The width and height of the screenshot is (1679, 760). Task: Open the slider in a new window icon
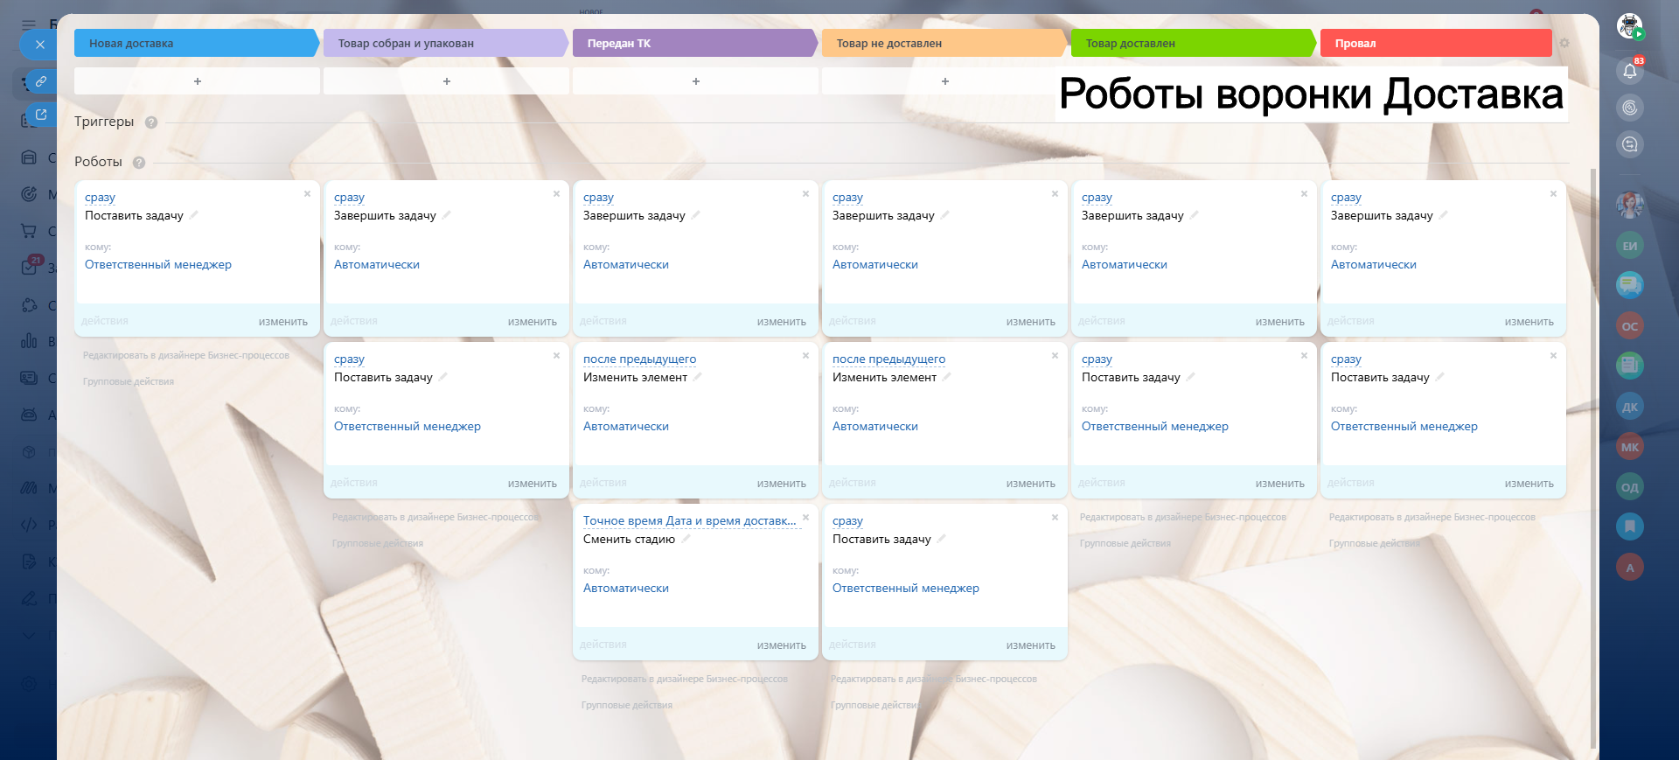click(x=40, y=115)
